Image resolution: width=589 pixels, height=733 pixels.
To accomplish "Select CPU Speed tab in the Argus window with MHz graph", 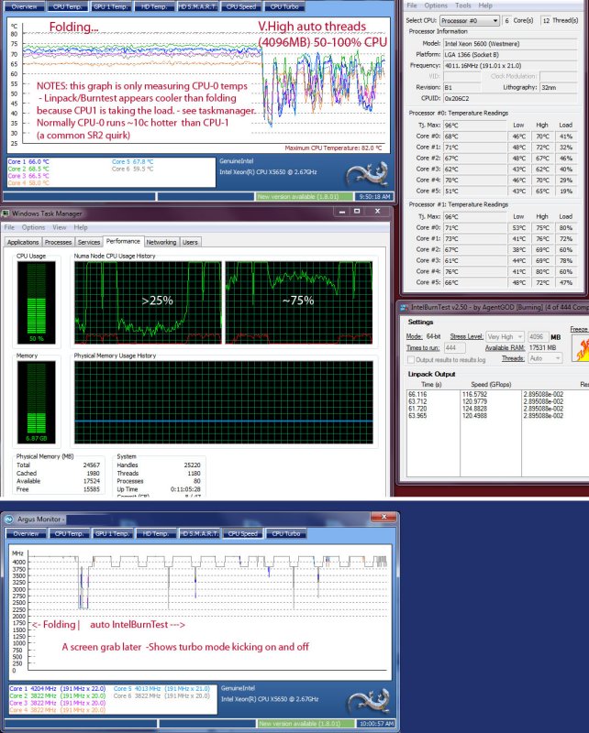I will [x=242, y=533].
